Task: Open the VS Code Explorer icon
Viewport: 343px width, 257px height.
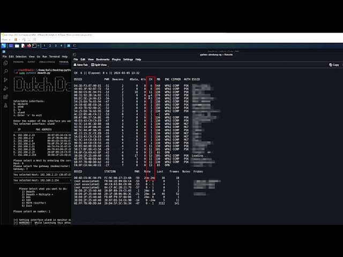Action: point(6,63)
